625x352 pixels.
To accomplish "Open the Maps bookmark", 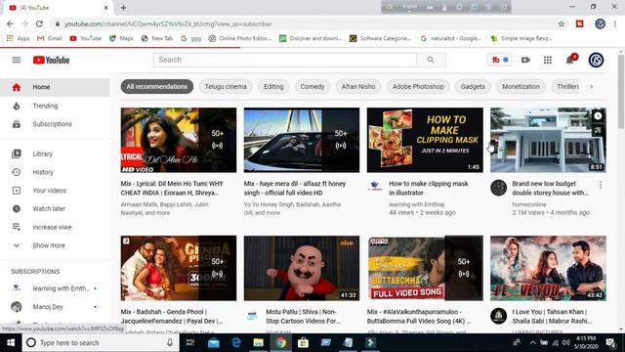I will (x=121, y=38).
